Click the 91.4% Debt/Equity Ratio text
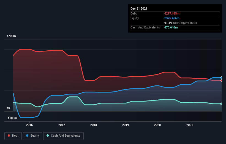Image resolution: width=226 pixels, height=144 pixels. (x=181, y=23)
